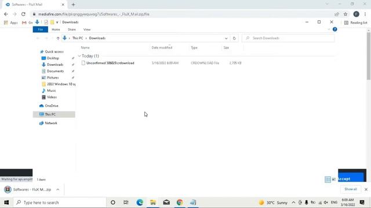Open the quick access toolbar dropdown
The image size is (371, 208).
57,23
